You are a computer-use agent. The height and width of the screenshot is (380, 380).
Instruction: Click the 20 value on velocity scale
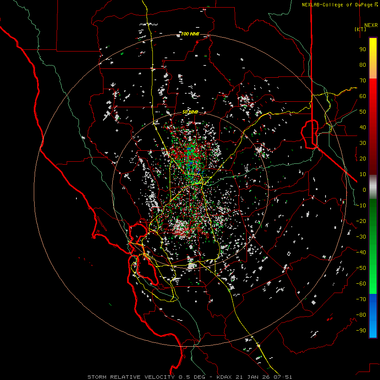click(363, 159)
